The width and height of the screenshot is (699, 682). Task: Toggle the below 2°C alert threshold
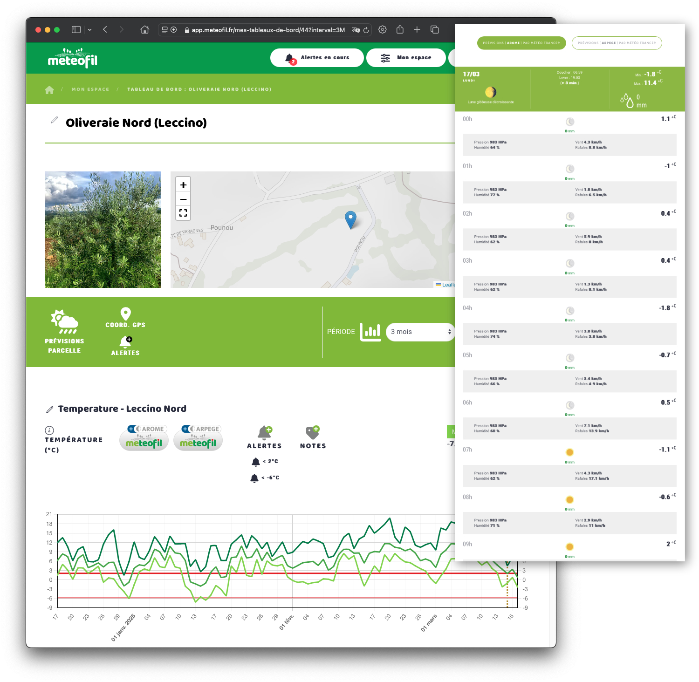[x=265, y=462]
